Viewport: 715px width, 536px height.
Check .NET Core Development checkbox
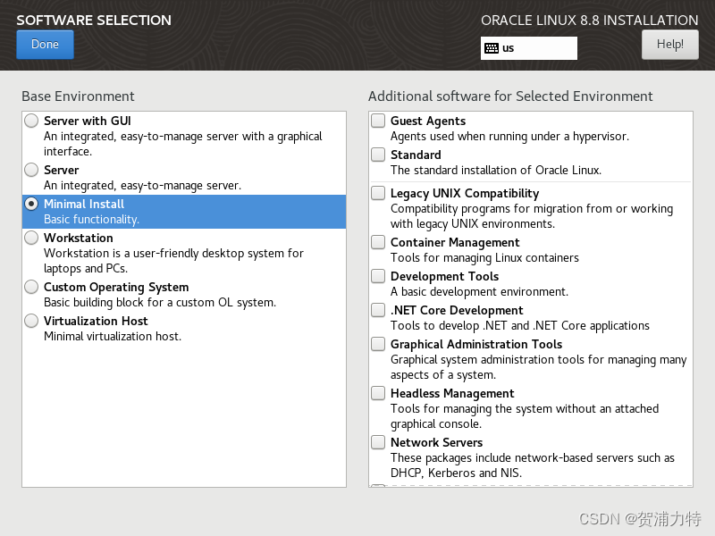click(378, 310)
